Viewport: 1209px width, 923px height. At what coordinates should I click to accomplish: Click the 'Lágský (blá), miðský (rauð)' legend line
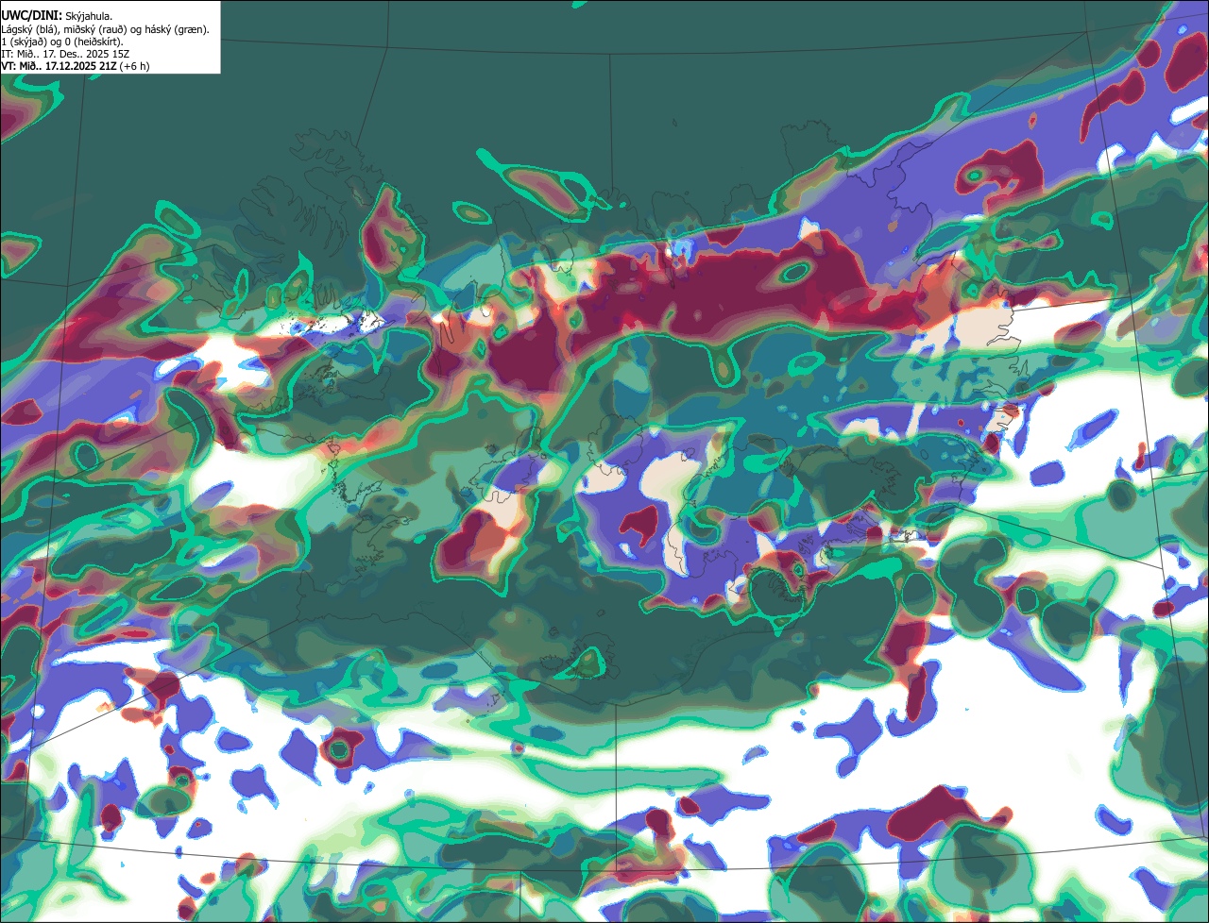106,29
